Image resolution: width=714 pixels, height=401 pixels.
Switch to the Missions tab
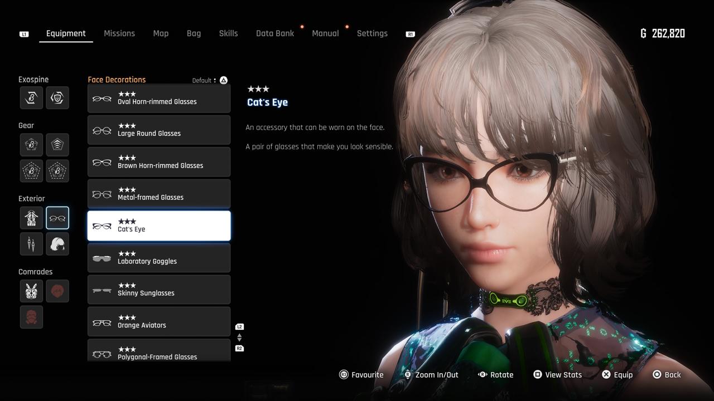(119, 33)
